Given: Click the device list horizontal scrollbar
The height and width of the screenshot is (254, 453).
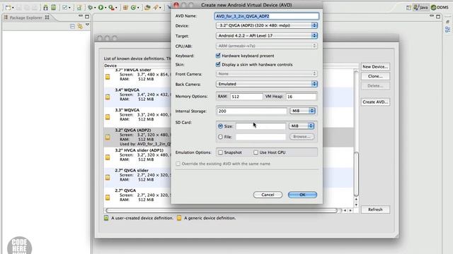Looking at the screenshot, I should 221,210.
